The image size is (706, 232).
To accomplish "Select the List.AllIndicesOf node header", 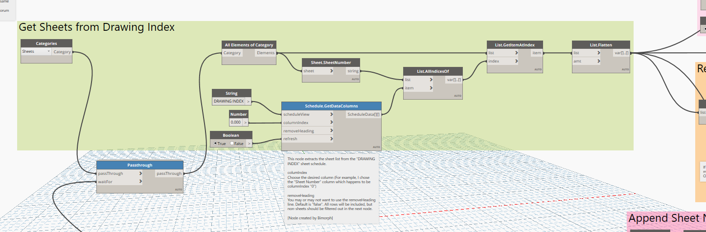I will click(x=433, y=71).
